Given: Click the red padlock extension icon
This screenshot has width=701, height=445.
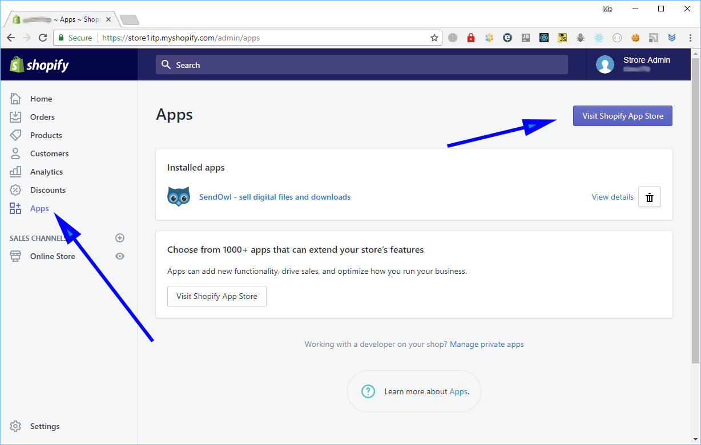Looking at the screenshot, I should coord(471,38).
